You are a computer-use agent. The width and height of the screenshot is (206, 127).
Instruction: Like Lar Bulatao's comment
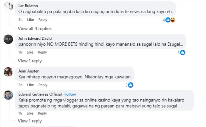pos(30,20)
